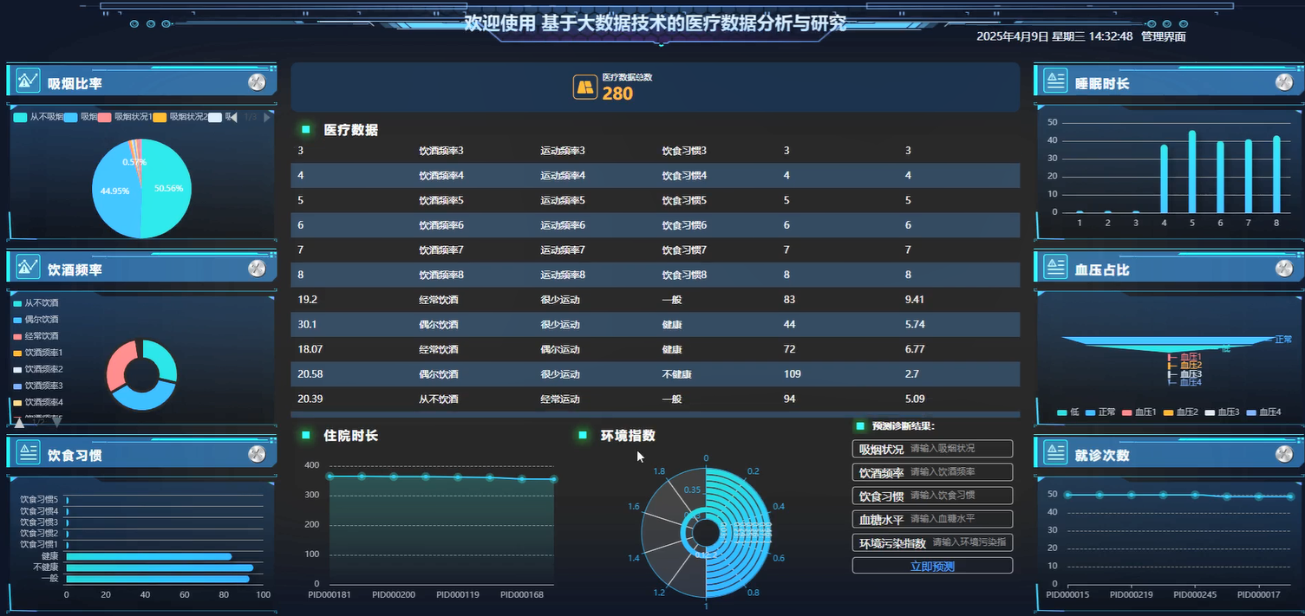Image resolution: width=1305 pixels, height=616 pixels.
Task: Click the 不健康 bar in 饮食习惯 chart
Action: tap(160, 567)
